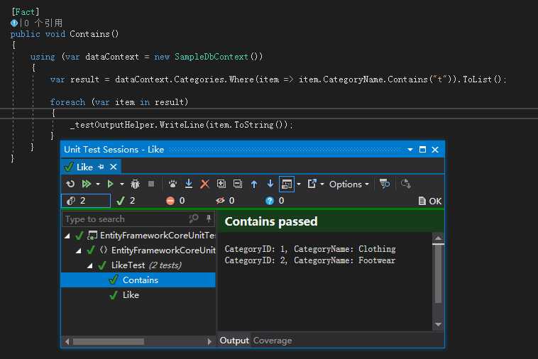Screen dimensions: 538x359
Task: Collapse all tree nodes minus icon
Action: pyautogui.click(x=238, y=184)
